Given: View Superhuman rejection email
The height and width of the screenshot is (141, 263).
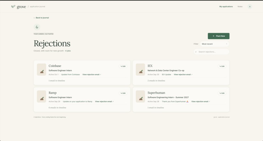Looking at the screenshot, I should tap(201, 102).
